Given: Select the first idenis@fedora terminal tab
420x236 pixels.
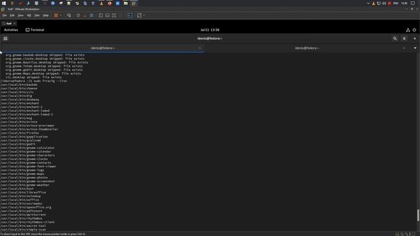Looking at the screenshot, I should pos(102,48).
